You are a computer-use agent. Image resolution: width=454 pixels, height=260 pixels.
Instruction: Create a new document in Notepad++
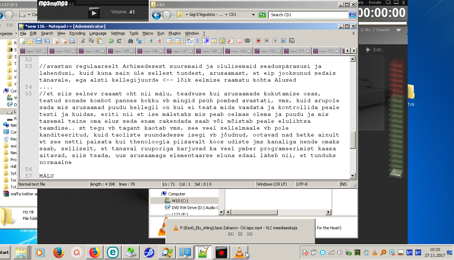point(22,41)
